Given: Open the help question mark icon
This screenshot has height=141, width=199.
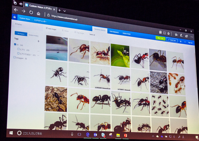Looking at the screenshot, I should coord(184,42).
